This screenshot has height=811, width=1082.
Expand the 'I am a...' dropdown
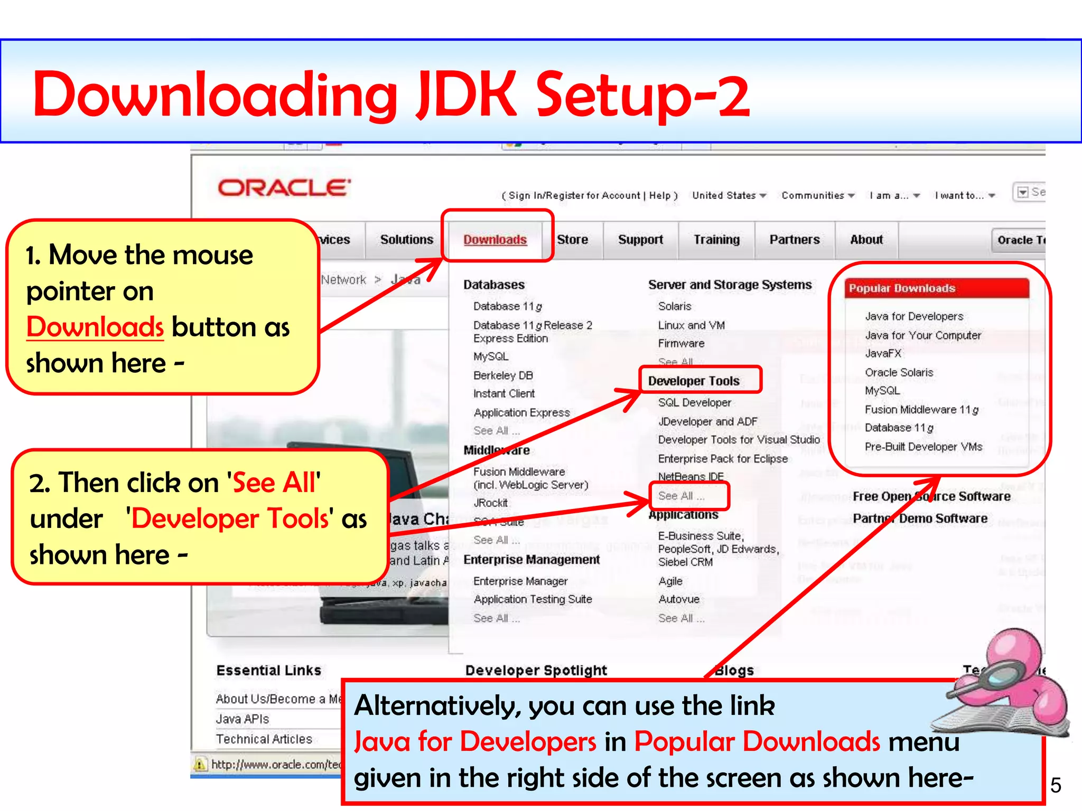point(894,195)
